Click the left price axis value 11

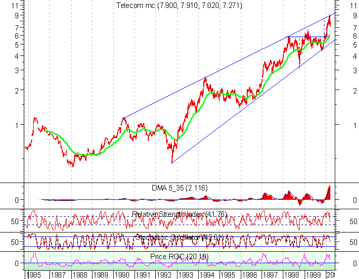pyautogui.click(x=15, y=5)
